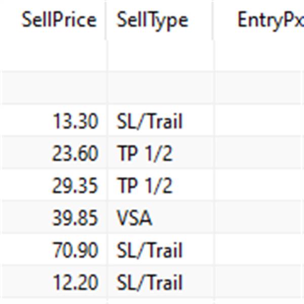Select the 13.30 SellPrice cell
The image size is (304, 304).
[74, 121]
